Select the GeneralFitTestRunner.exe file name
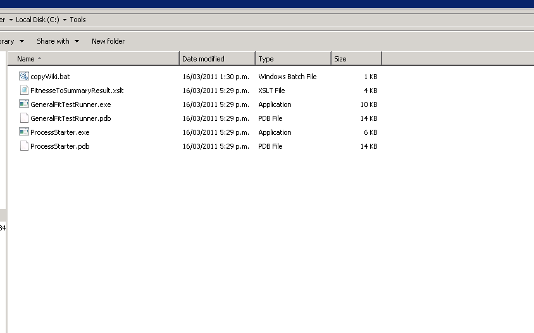Viewport: 534px width, 333px height. (71, 104)
